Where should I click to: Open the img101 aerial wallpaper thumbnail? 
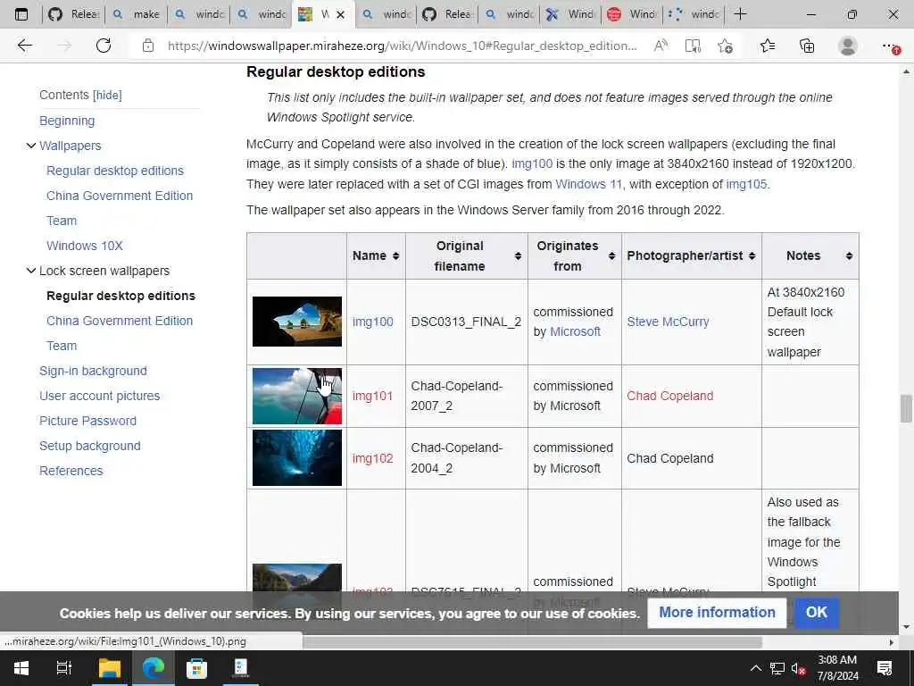click(x=297, y=396)
